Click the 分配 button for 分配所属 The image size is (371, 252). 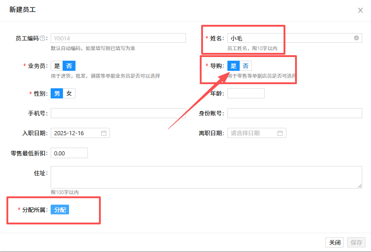tap(60, 210)
